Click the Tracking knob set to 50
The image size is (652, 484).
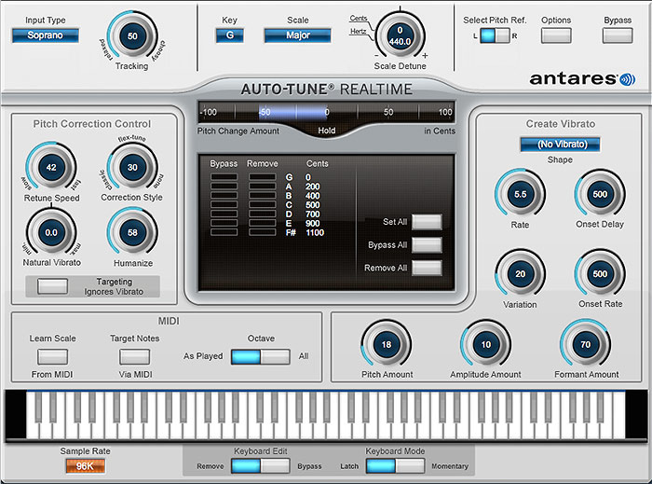coord(132,35)
